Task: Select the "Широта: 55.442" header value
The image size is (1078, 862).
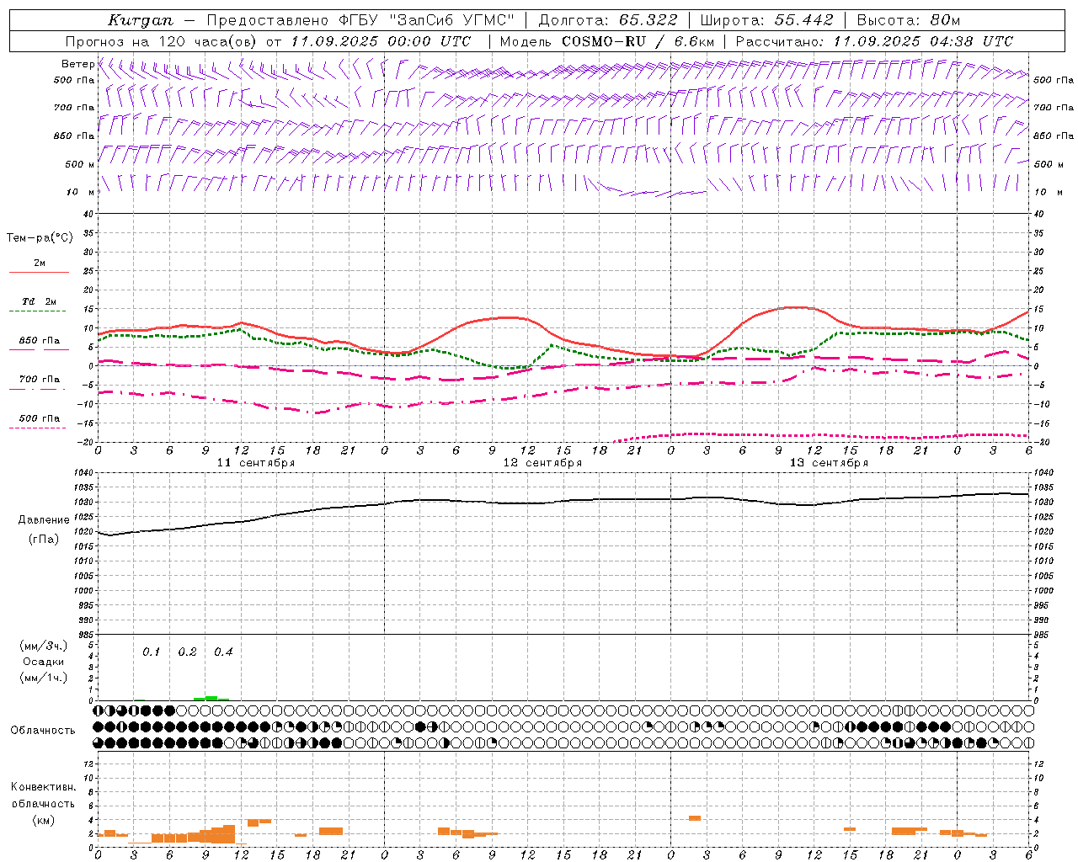Action: pyautogui.click(x=767, y=20)
